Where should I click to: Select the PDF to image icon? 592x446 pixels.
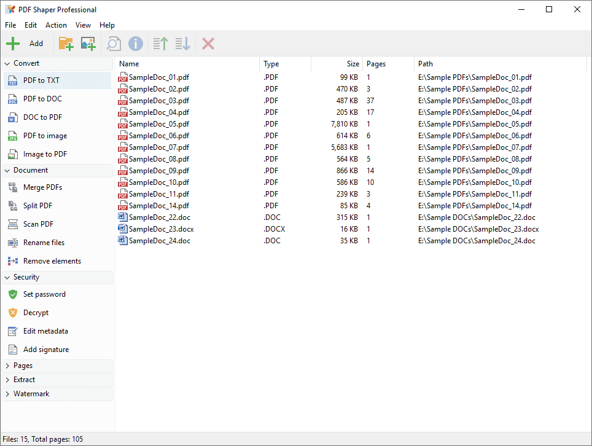[13, 136]
